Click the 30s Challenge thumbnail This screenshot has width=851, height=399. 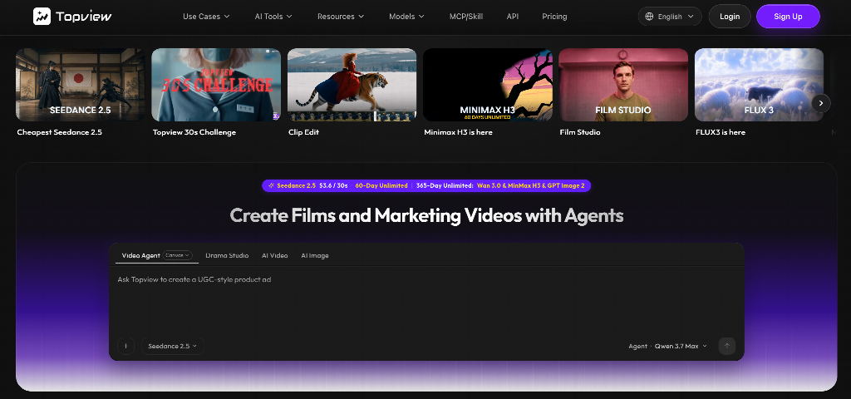tap(216, 85)
